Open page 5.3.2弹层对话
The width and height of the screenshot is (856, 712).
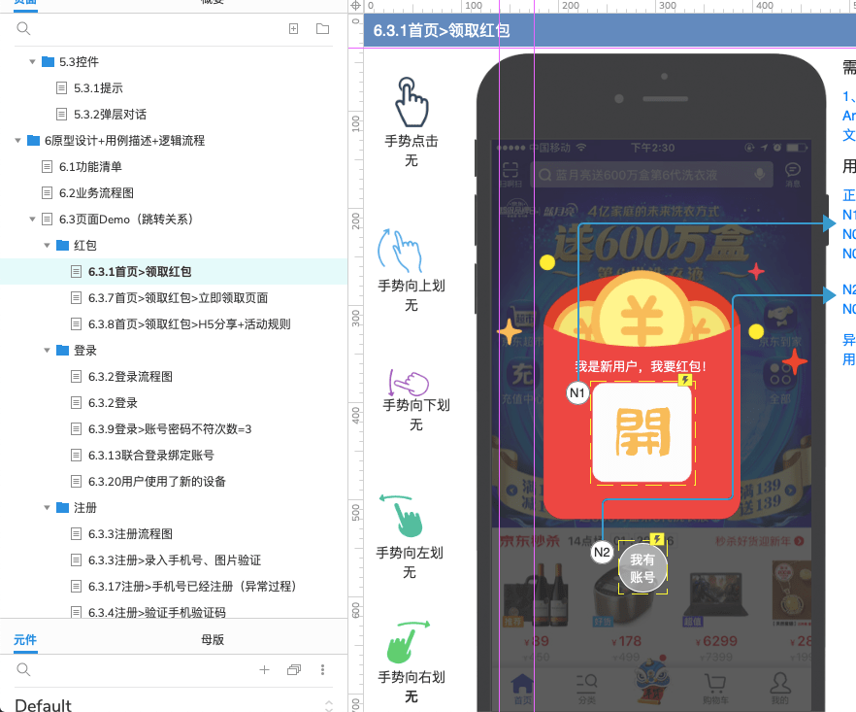coord(111,115)
